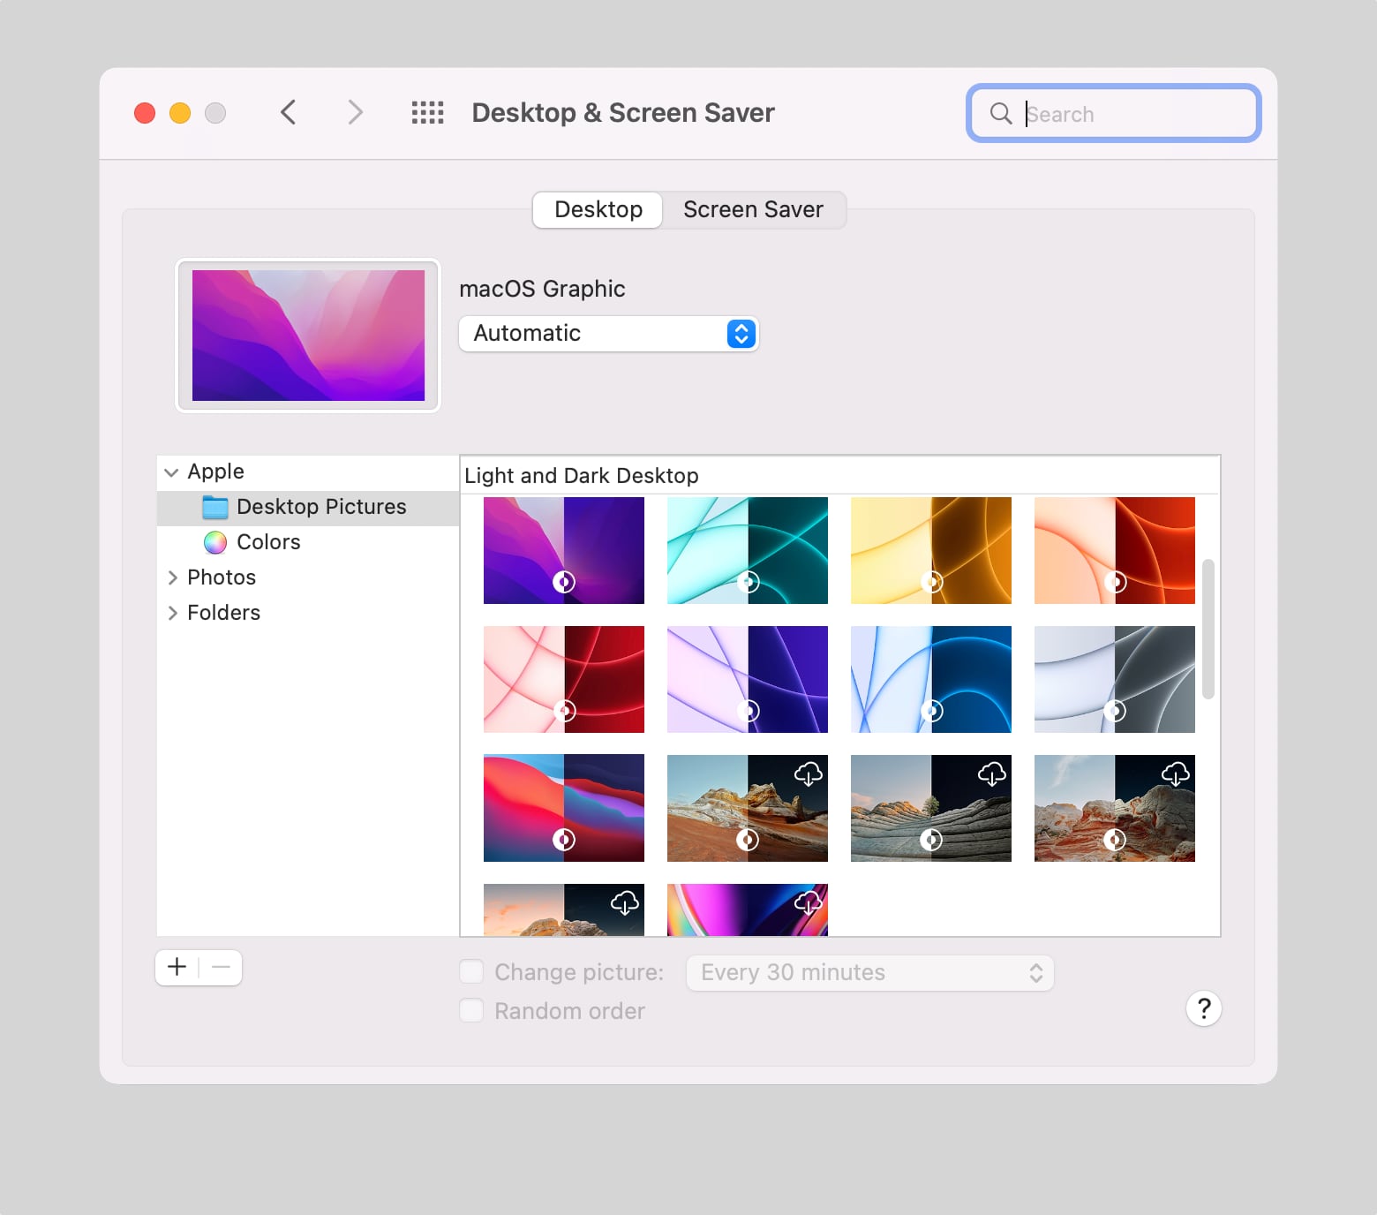Click the minus button to remove folder

222,967
